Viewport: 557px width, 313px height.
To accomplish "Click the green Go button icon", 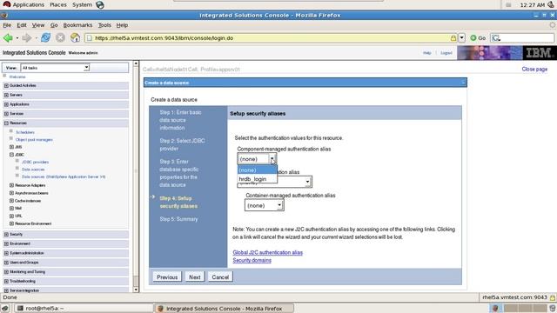I will (x=473, y=38).
